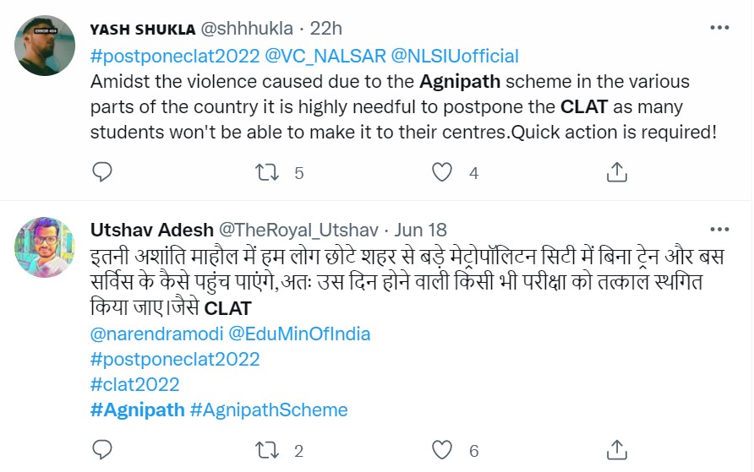Open more options on Utshav Adesh's tweet

(718, 229)
